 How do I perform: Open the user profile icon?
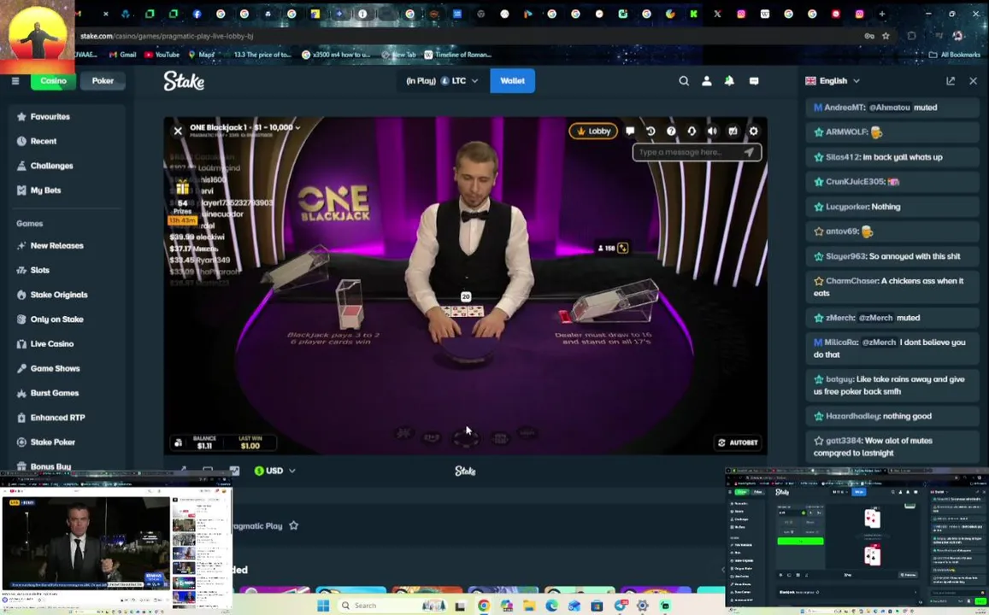[x=706, y=80]
